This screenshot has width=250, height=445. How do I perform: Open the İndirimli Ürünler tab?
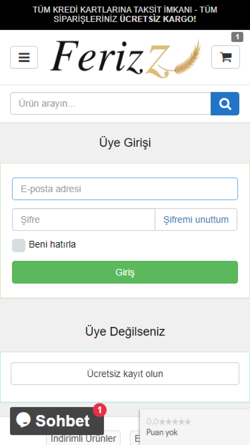(x=83, y=438)
